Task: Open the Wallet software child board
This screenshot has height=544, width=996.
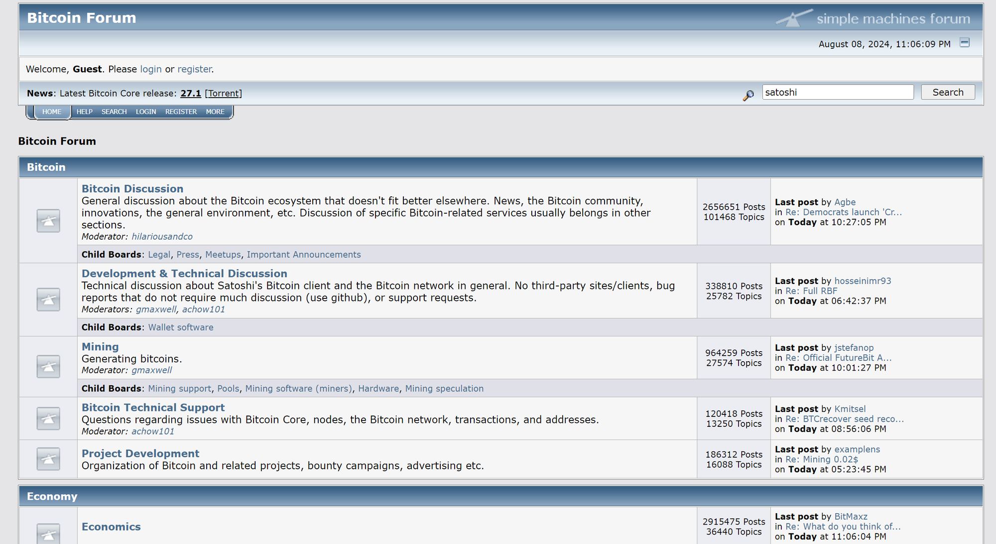Action: [x=181, y=327]
